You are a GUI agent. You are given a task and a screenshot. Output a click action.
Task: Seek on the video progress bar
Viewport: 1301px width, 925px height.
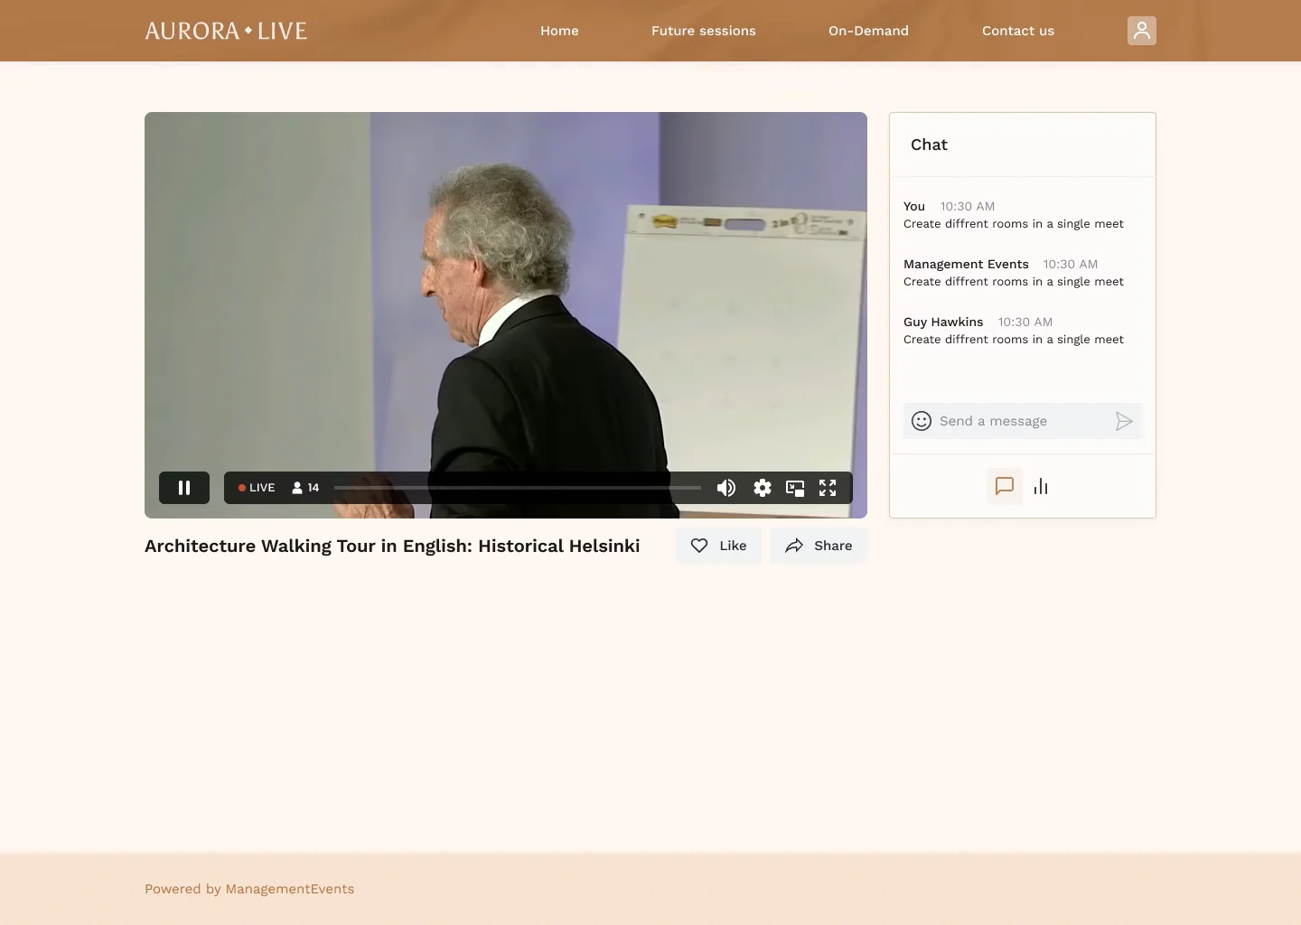pos(518,488)
